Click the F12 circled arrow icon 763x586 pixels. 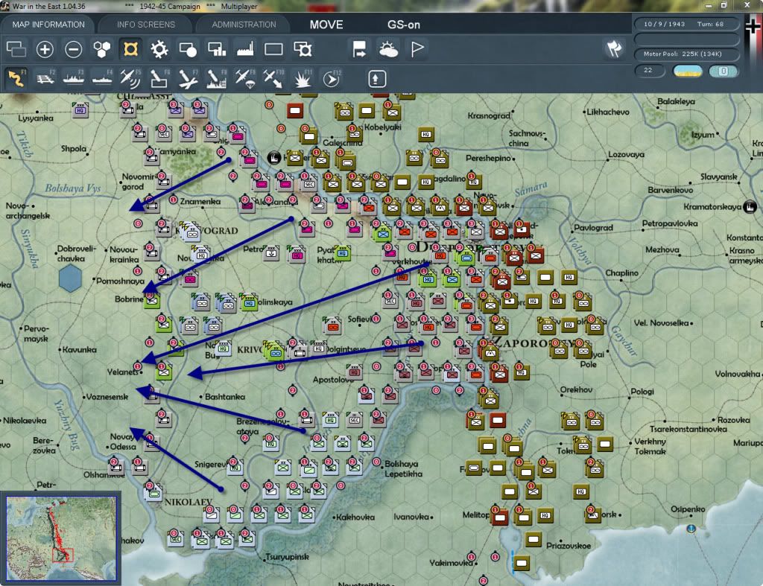tap(332, 78)
